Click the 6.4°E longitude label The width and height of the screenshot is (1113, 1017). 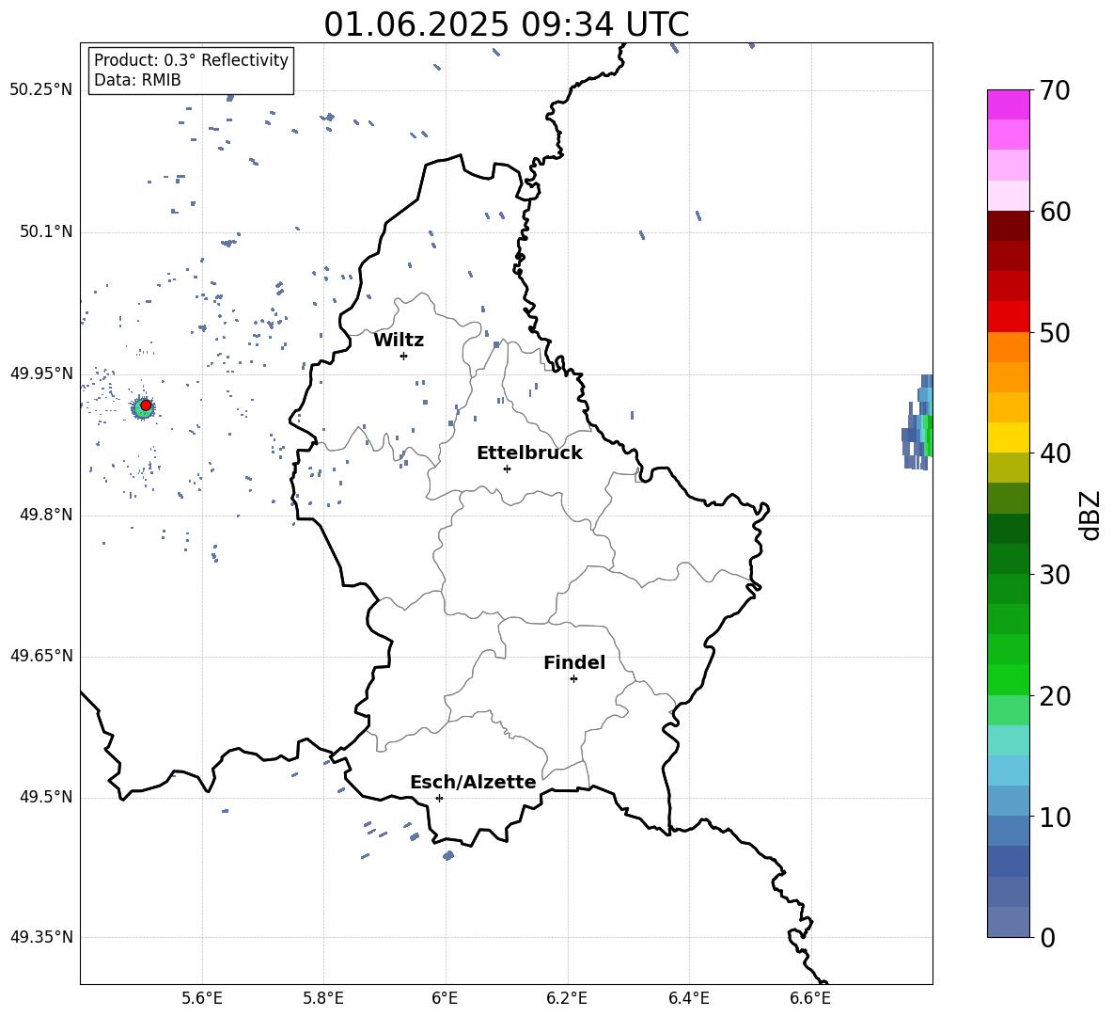pos(688,998)
